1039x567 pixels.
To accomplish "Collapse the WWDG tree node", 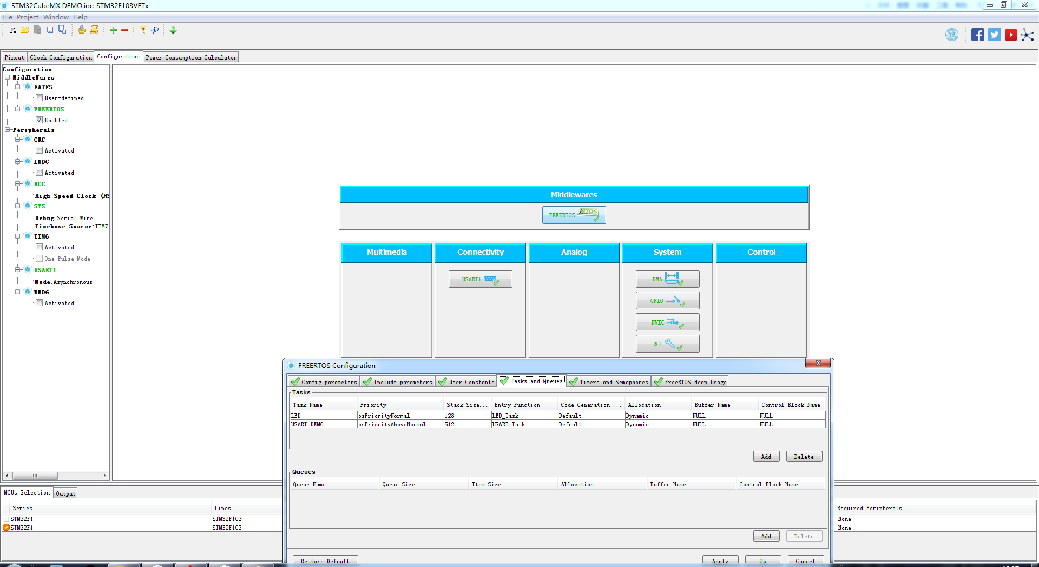I will pos(18,292).
